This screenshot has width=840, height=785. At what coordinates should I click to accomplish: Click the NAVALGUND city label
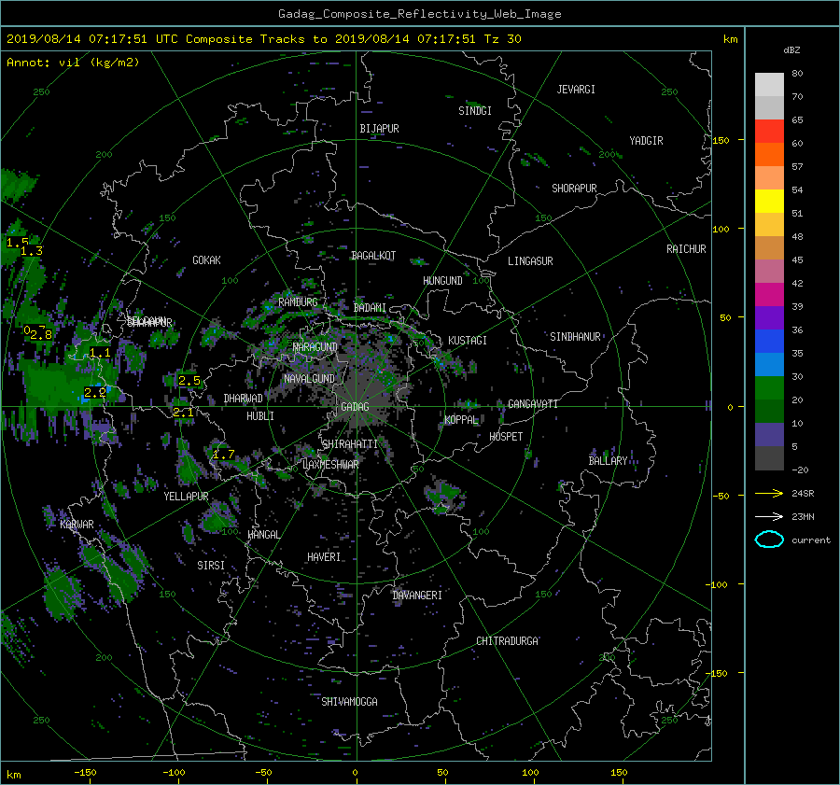coord(309,379)
